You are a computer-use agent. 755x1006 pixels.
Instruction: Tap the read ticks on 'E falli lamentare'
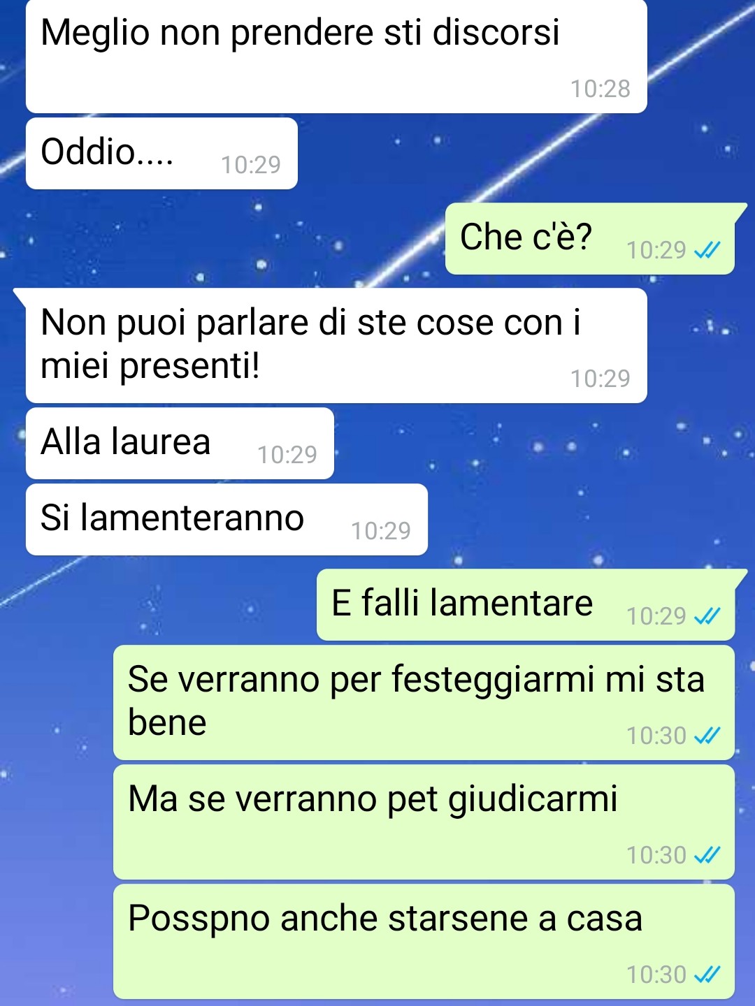[707, 616]
